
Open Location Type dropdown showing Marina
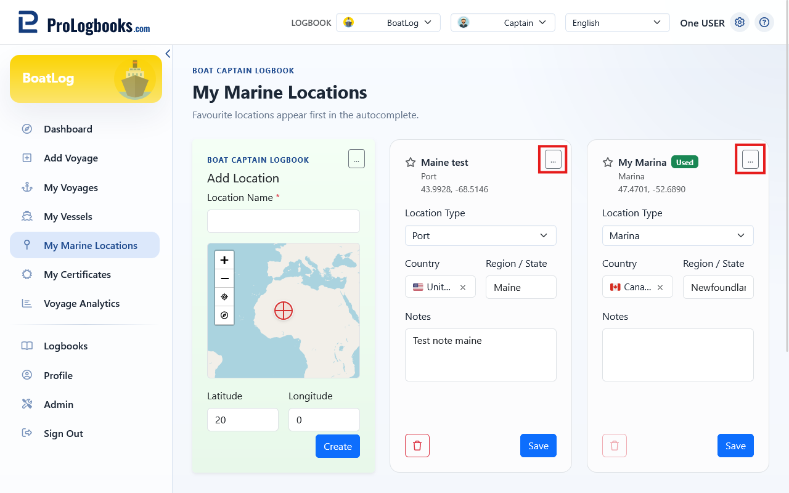[678, 235]
